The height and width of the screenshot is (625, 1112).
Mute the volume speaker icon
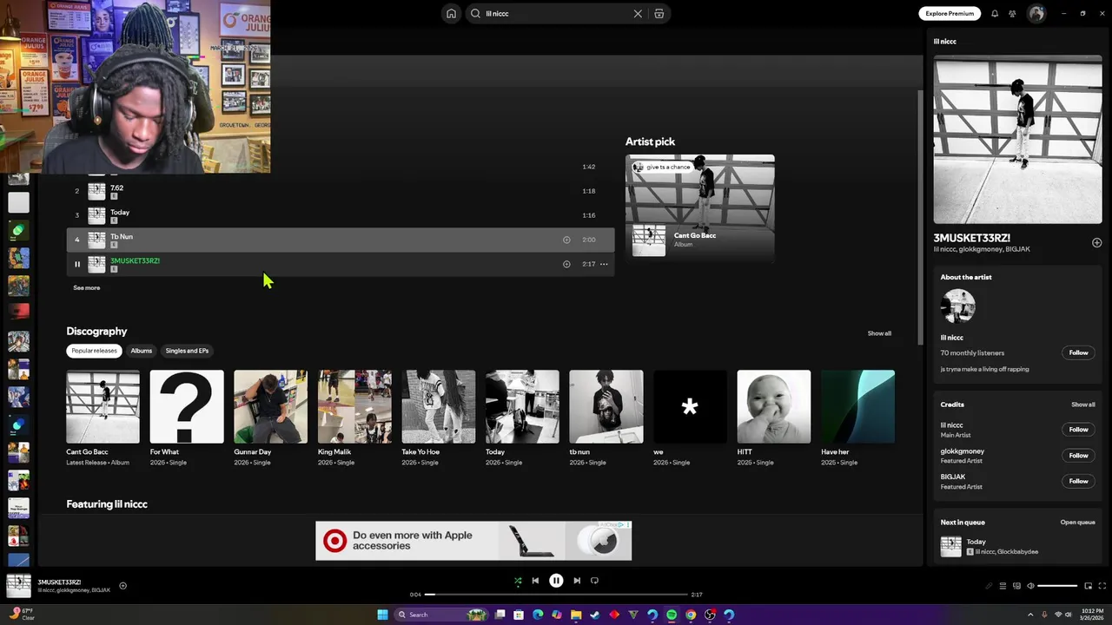(1030, 586)
